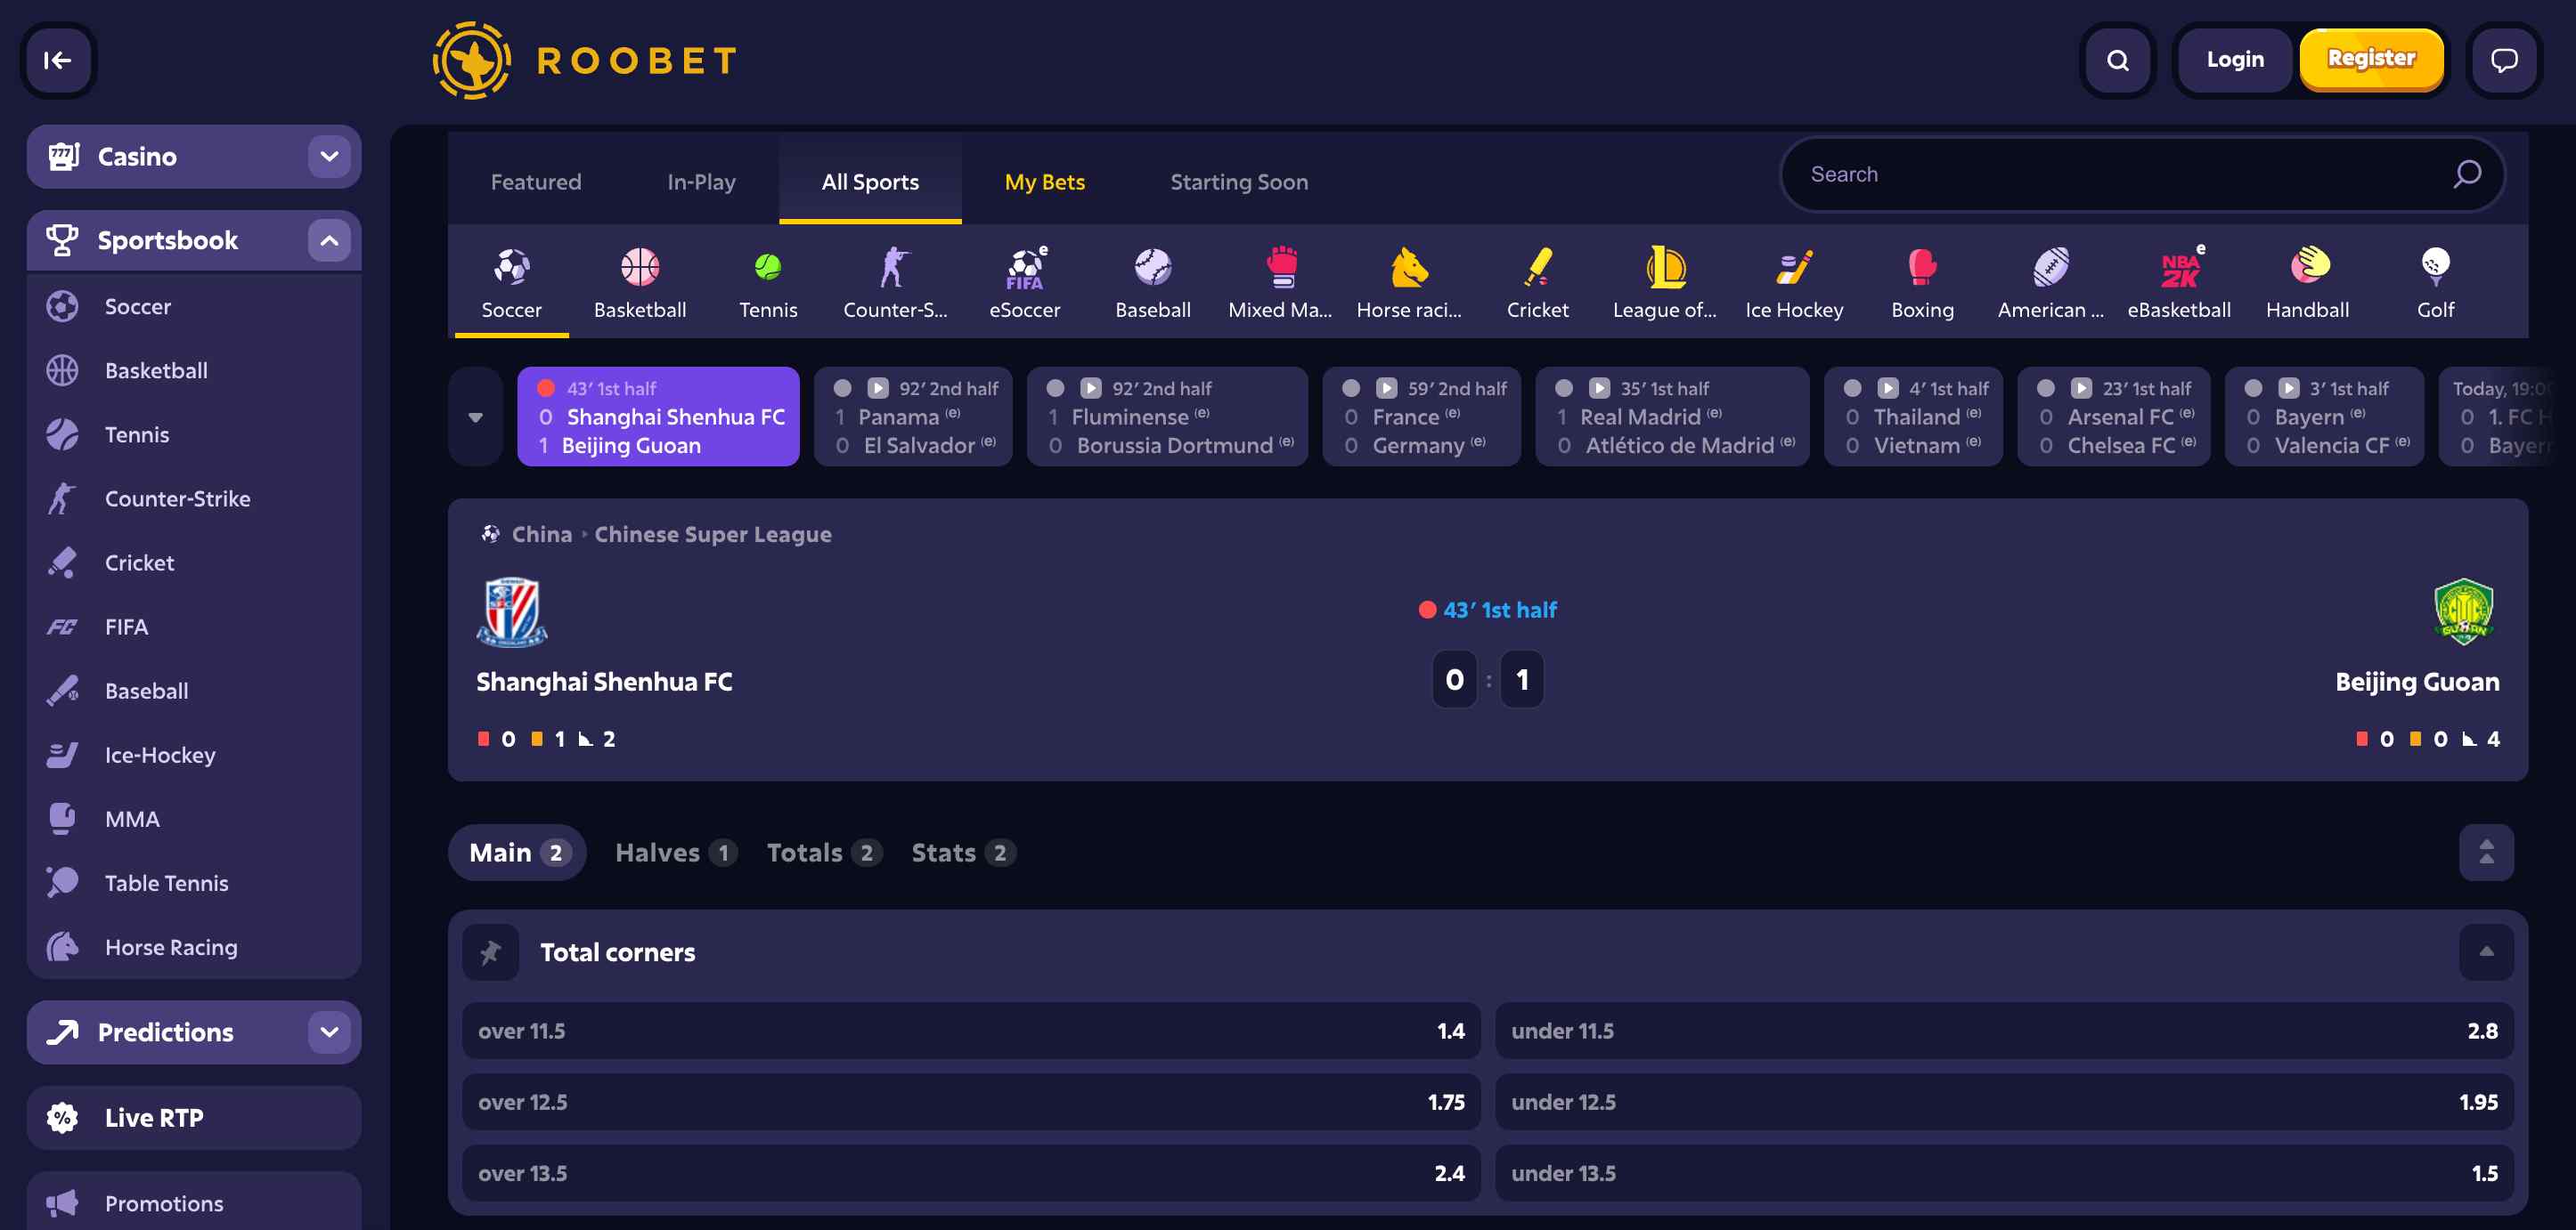Expand the Predictions section
The width and height of the screenshot is (2576, 1230).
coord(329,1032)
